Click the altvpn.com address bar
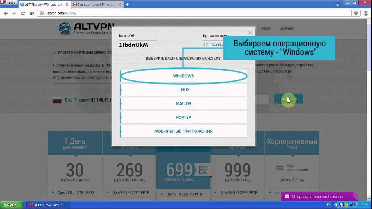Image resolution: width=372 pixels, height=209 pixels. (x=194, y=13)
